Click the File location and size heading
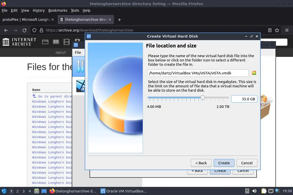The image size is (293, 195). 171,46
